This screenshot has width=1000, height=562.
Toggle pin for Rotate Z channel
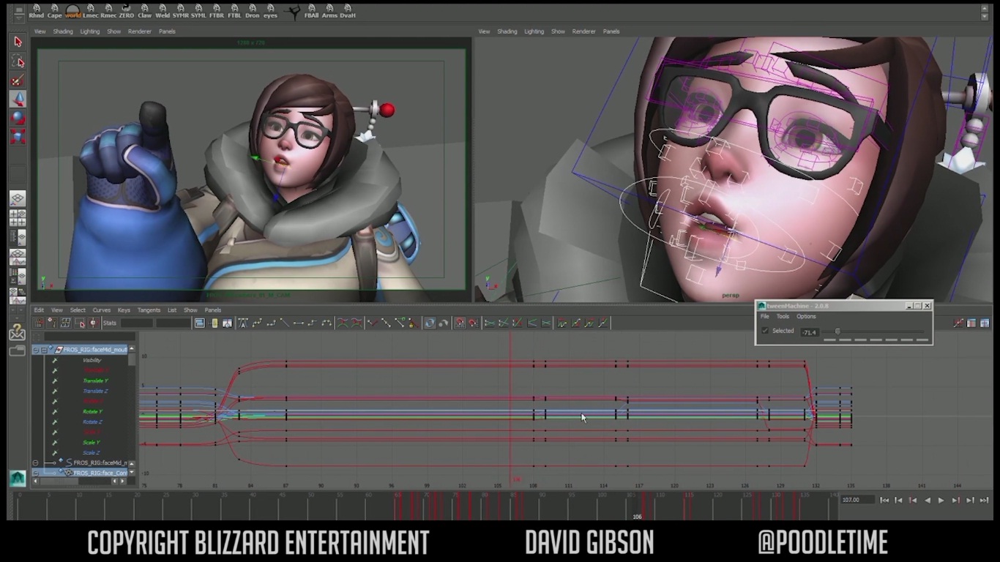pos(54,421)
